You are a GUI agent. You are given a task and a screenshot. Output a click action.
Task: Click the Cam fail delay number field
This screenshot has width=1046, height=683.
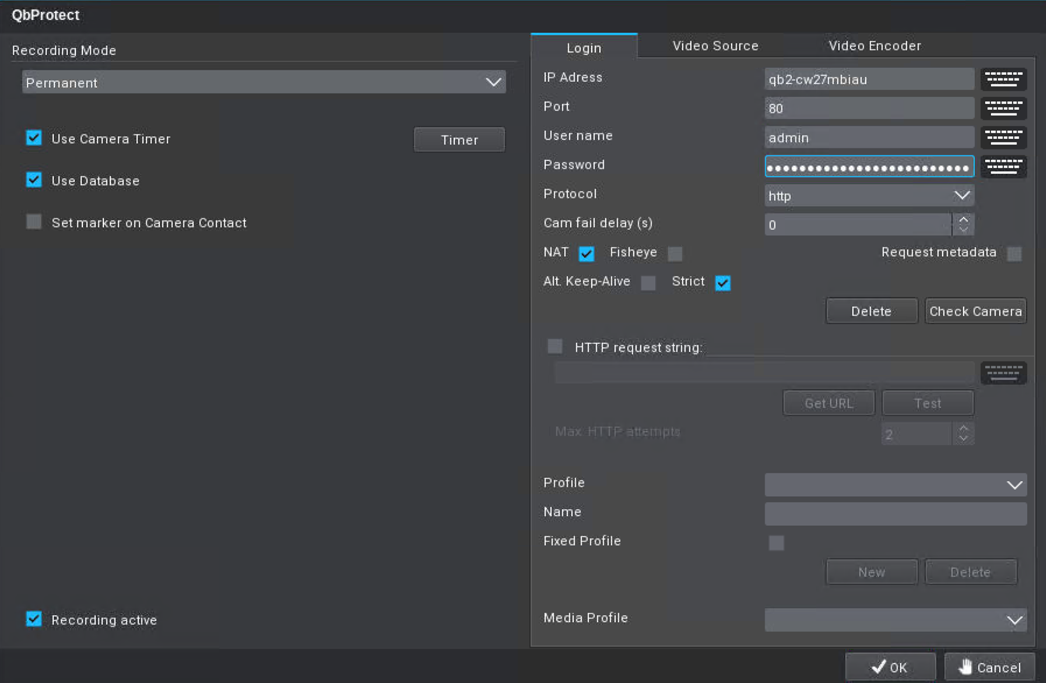click(858, 225)
